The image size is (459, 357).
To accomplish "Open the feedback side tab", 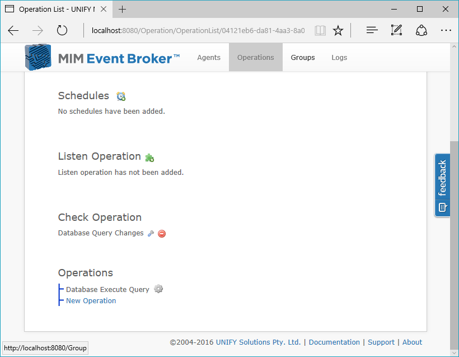I will coord(442,186).
